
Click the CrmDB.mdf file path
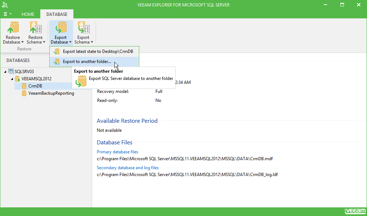click(185, 159)
